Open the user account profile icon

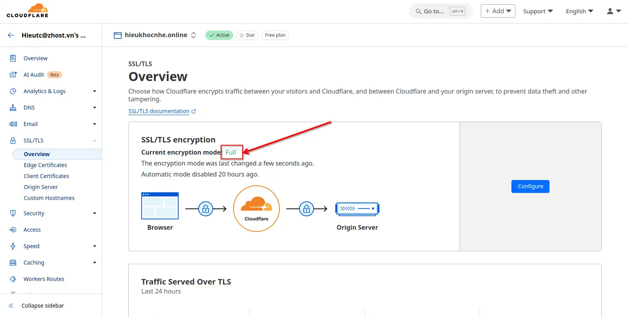click(613, 11)
